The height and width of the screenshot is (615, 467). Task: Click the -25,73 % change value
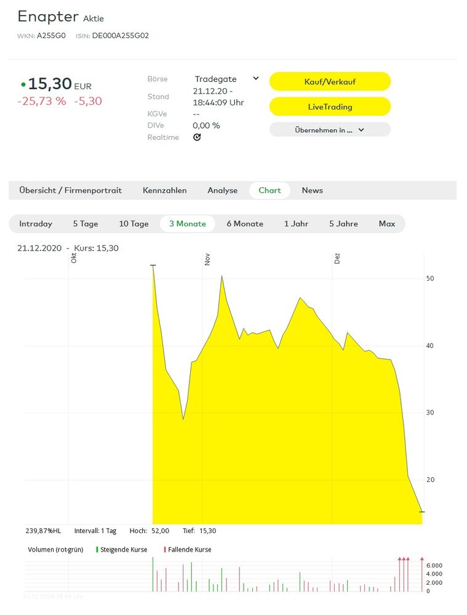(42, 101)
